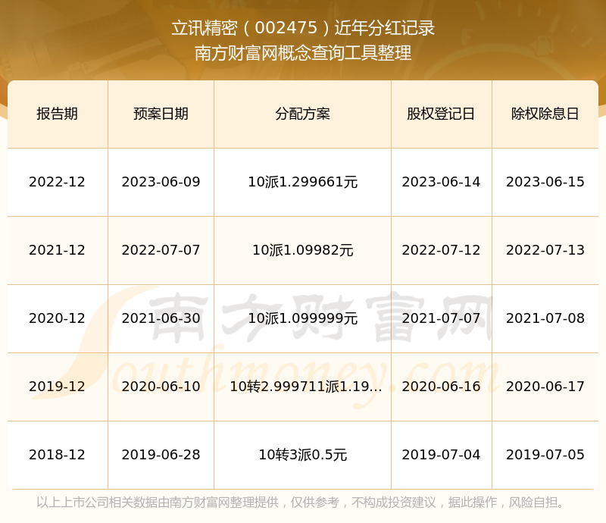Select proposal date 2023-06-09 cell
The image size is (606, 523).
pyautogui.click(x=161, y=182)
